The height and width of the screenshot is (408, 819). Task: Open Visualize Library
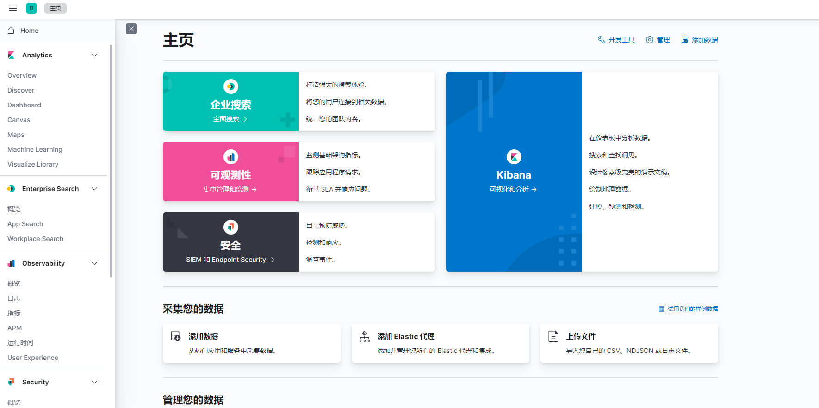tap(33, 164)
